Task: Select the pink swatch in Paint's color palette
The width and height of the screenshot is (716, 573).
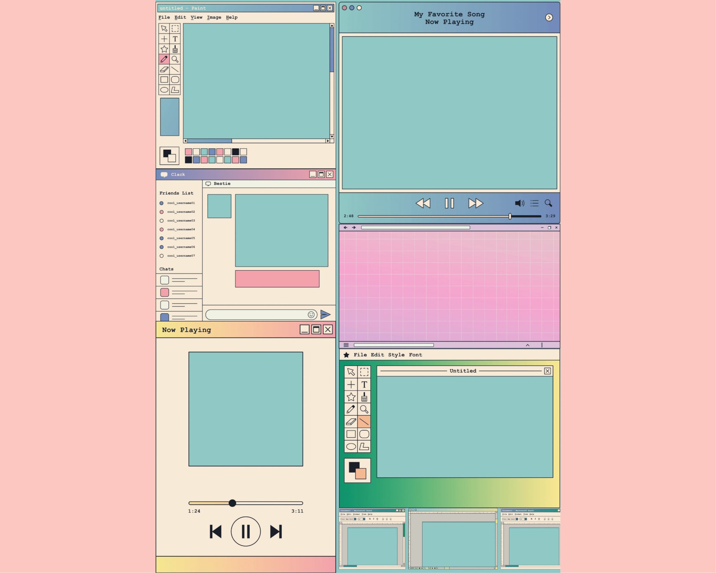Action: 189,151
